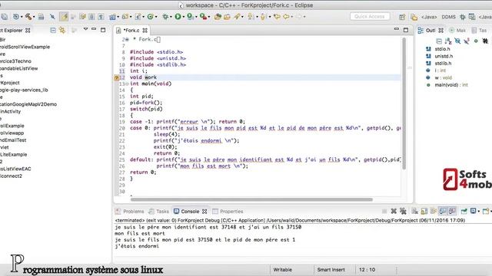This screenshot has width=492, height=276.
Task: Toggle Scroll Lock in Console toolbar
Action: click(x=424, y=212)
